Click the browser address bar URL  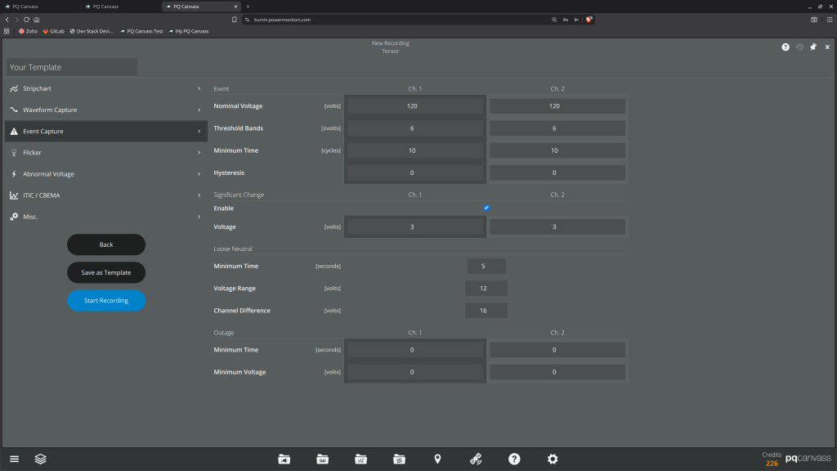[x=282, y=20]
